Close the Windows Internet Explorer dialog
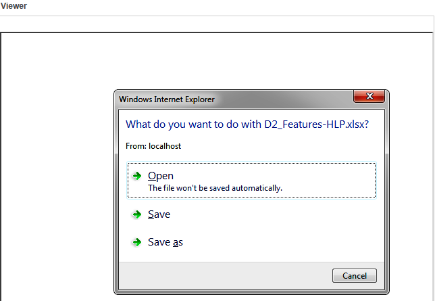This screenshot has width=435, height=301. pyautogui.click(x=369, y=98)
